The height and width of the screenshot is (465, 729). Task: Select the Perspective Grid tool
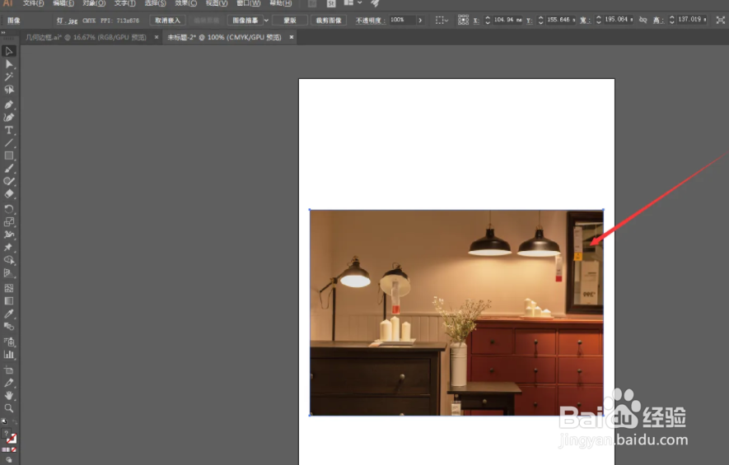pyautogui.click(x=9, y=273)
